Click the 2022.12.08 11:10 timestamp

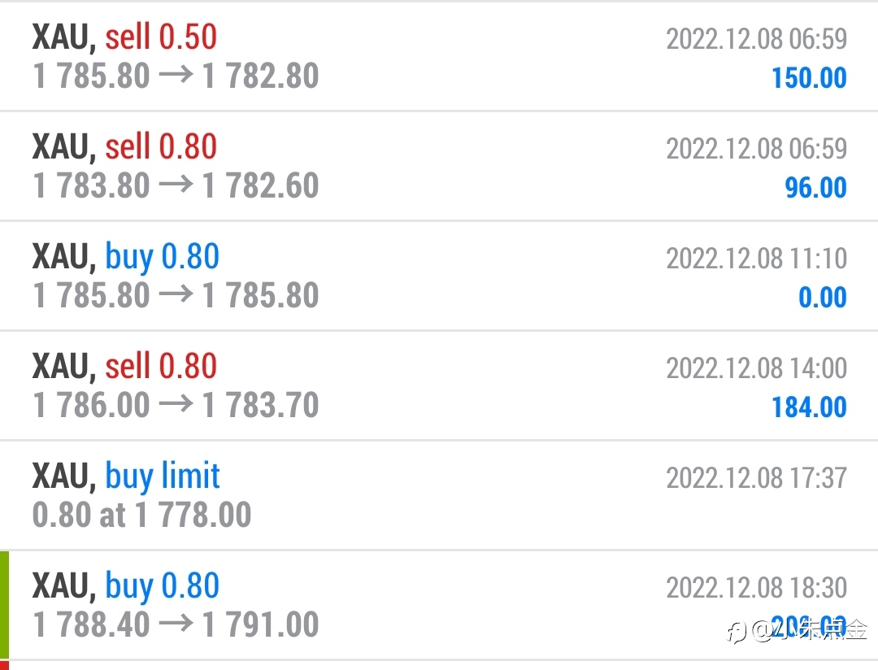pyautogui.click(x=757, y=259)
